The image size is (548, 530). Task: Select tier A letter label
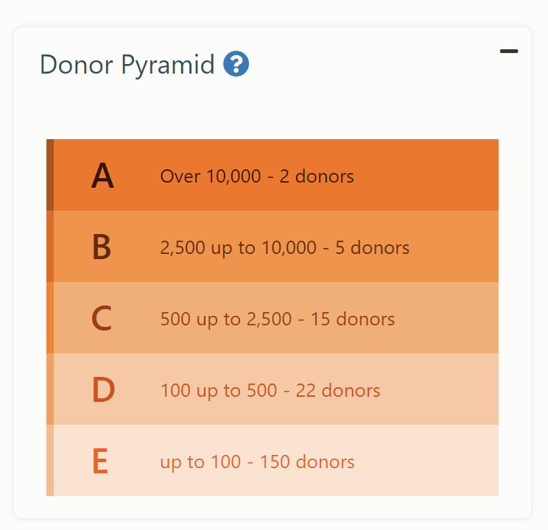[102, 175]
